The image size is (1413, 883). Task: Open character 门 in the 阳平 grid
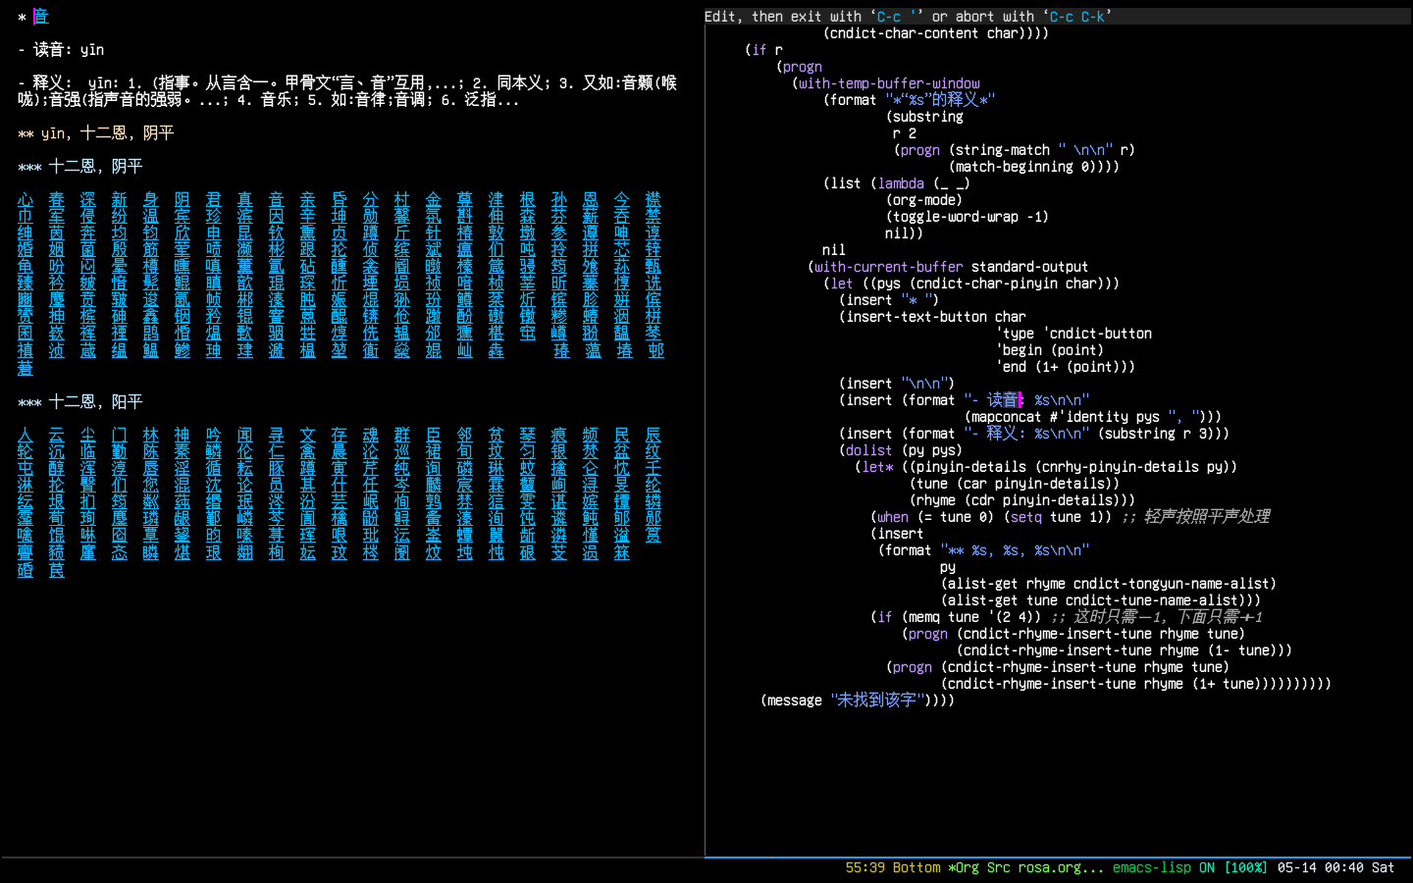pos(120,435)
